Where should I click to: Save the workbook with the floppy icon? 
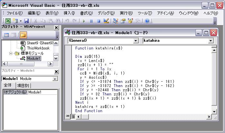26,21
